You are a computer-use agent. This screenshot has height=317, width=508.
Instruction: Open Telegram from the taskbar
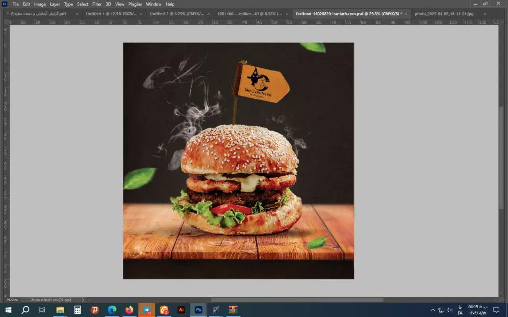coord(147,310)
